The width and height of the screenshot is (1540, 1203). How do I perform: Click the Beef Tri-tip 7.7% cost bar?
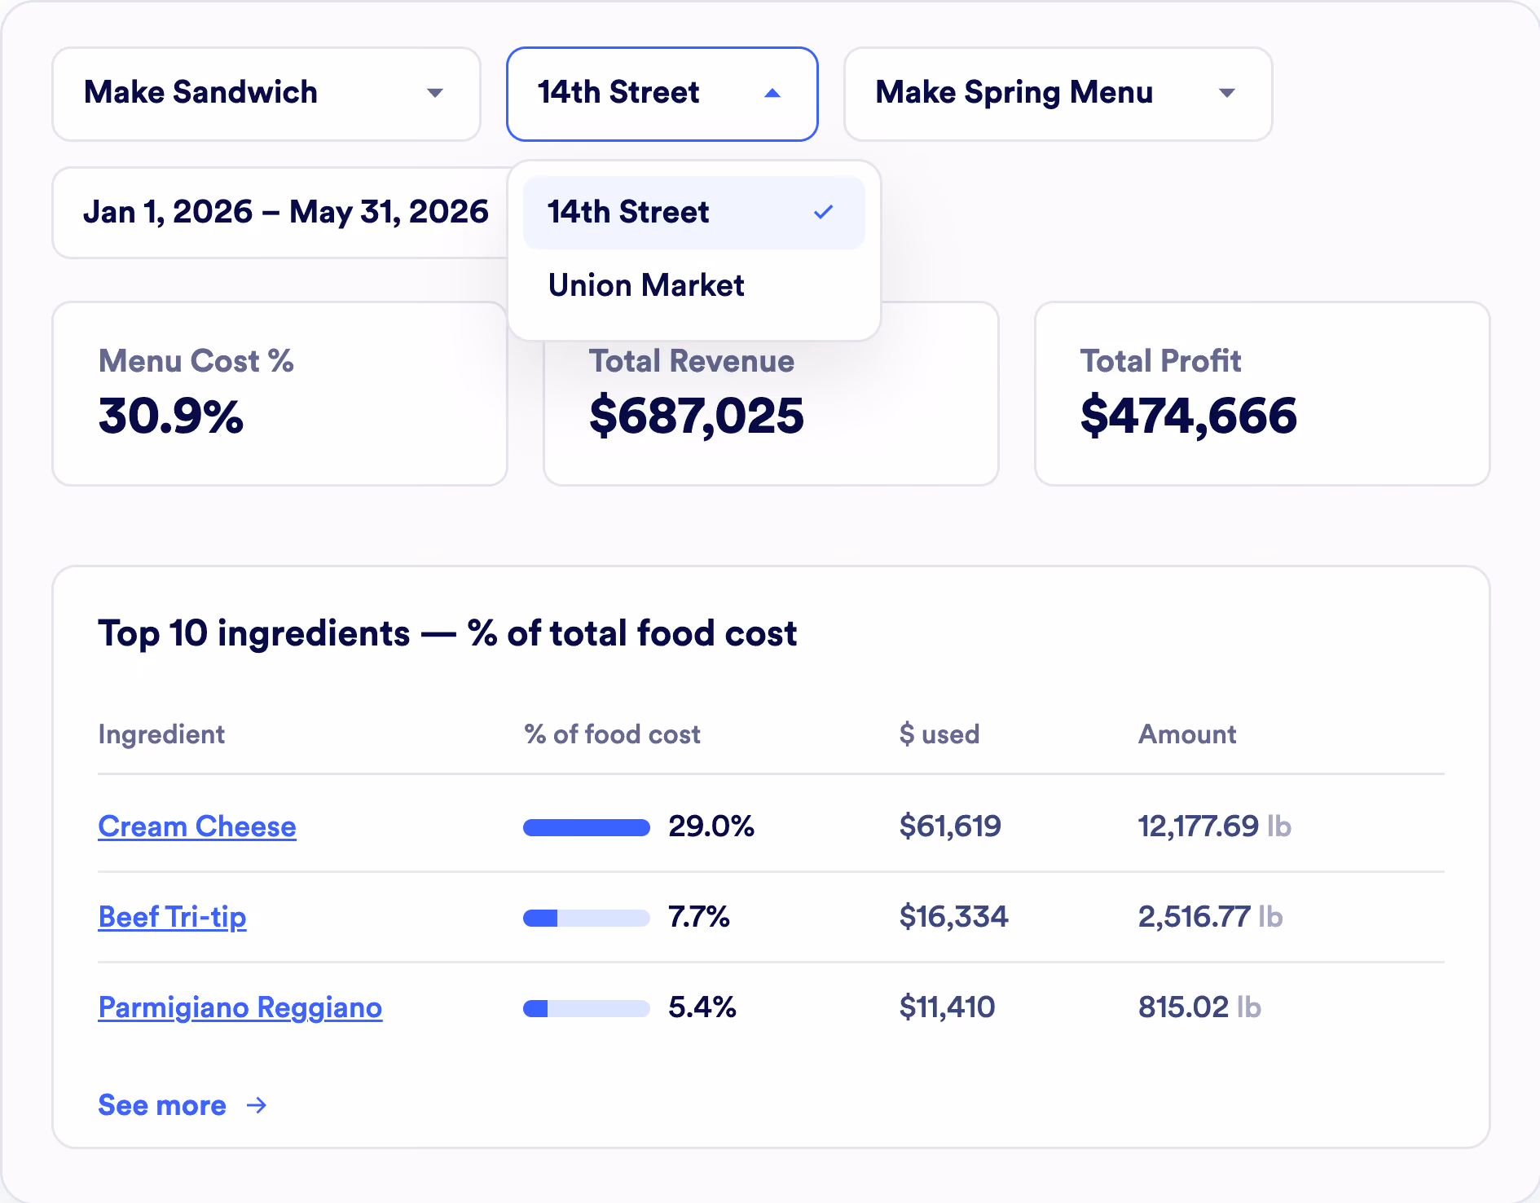587,918
